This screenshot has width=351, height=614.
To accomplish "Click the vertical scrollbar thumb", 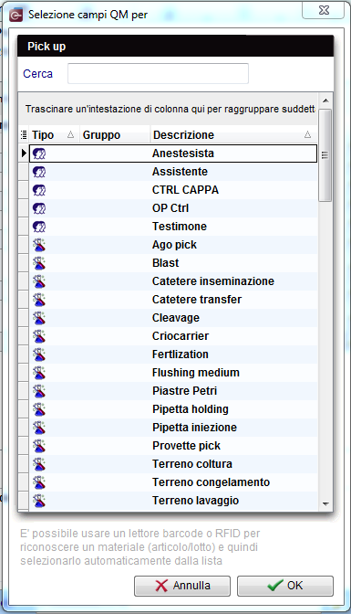I will click(x=325, y=155).
